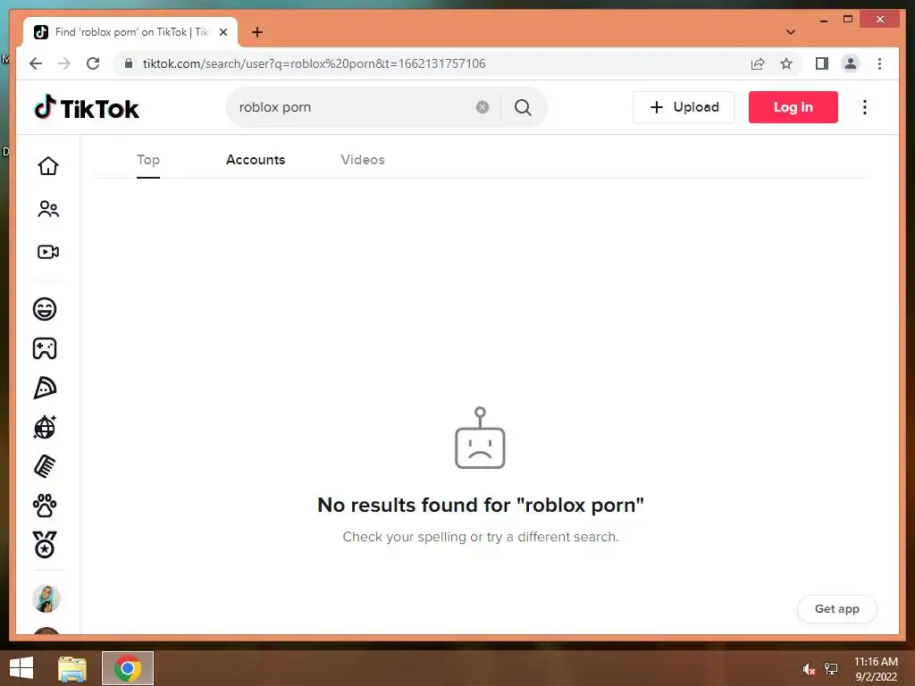Focus the TikTok search input field
This screenshot has width=915, height=686.
[x=353, y=107]
